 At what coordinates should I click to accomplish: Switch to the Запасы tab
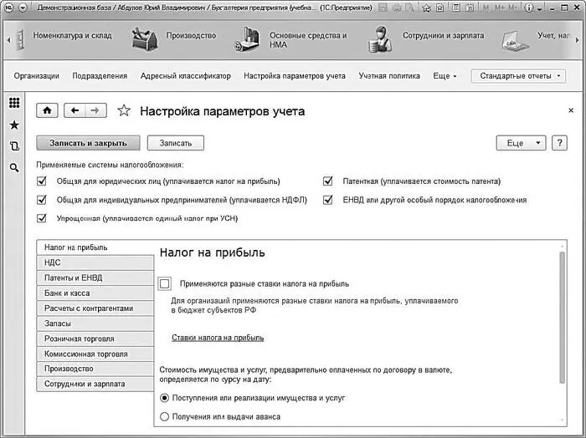point(95,323)
